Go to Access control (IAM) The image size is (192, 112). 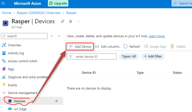click(22, 61)
